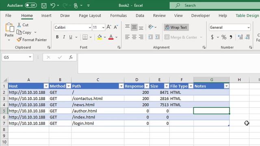Viewport: 260px width, 146px height.
Task: Toggle underline formatting
Action: point(71,37)
